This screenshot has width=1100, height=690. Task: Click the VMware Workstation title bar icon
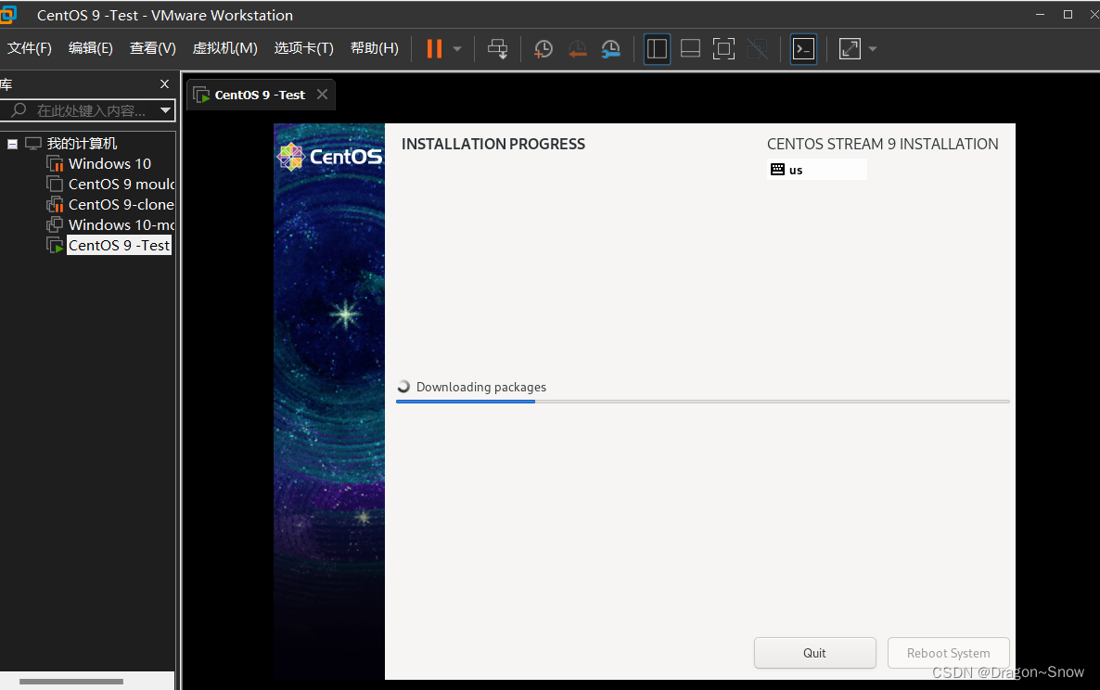pyautogui.click(x=7, y=15)
